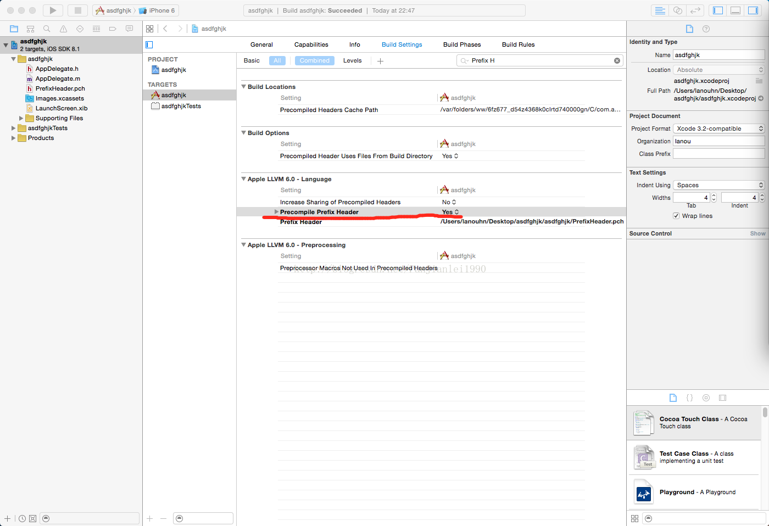
Task: Stop the running build with Stop button
Action: tap(77, 10)
